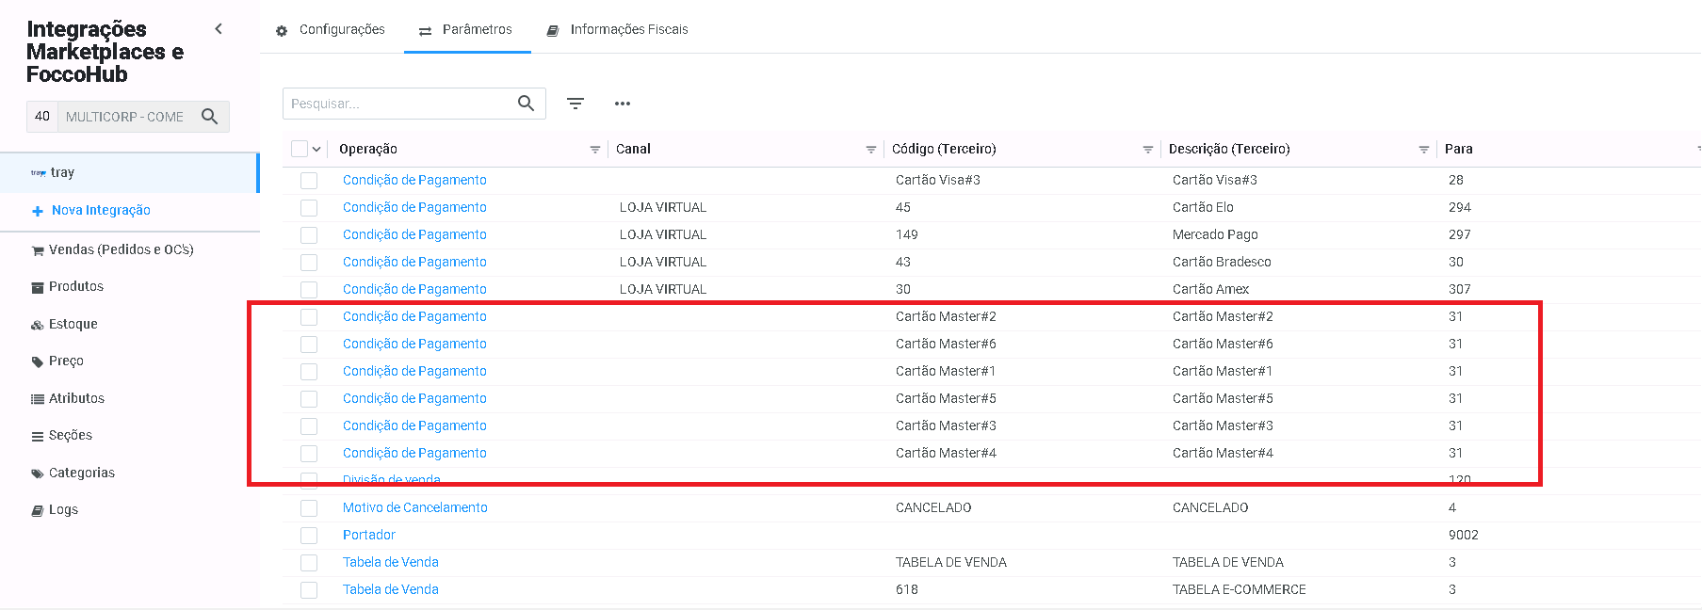This screenshot has width=1702, height=610.
Task: Click the Para value 9002
Action: pos(1464,535)
